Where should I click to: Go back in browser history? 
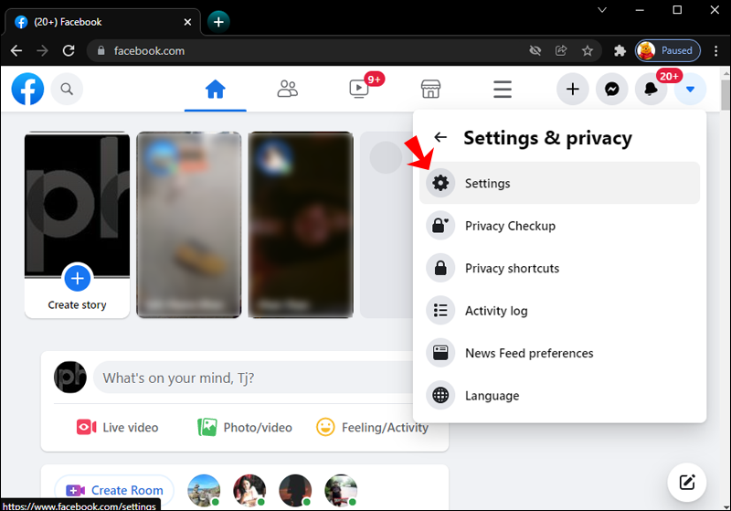[x=16, y=50]
